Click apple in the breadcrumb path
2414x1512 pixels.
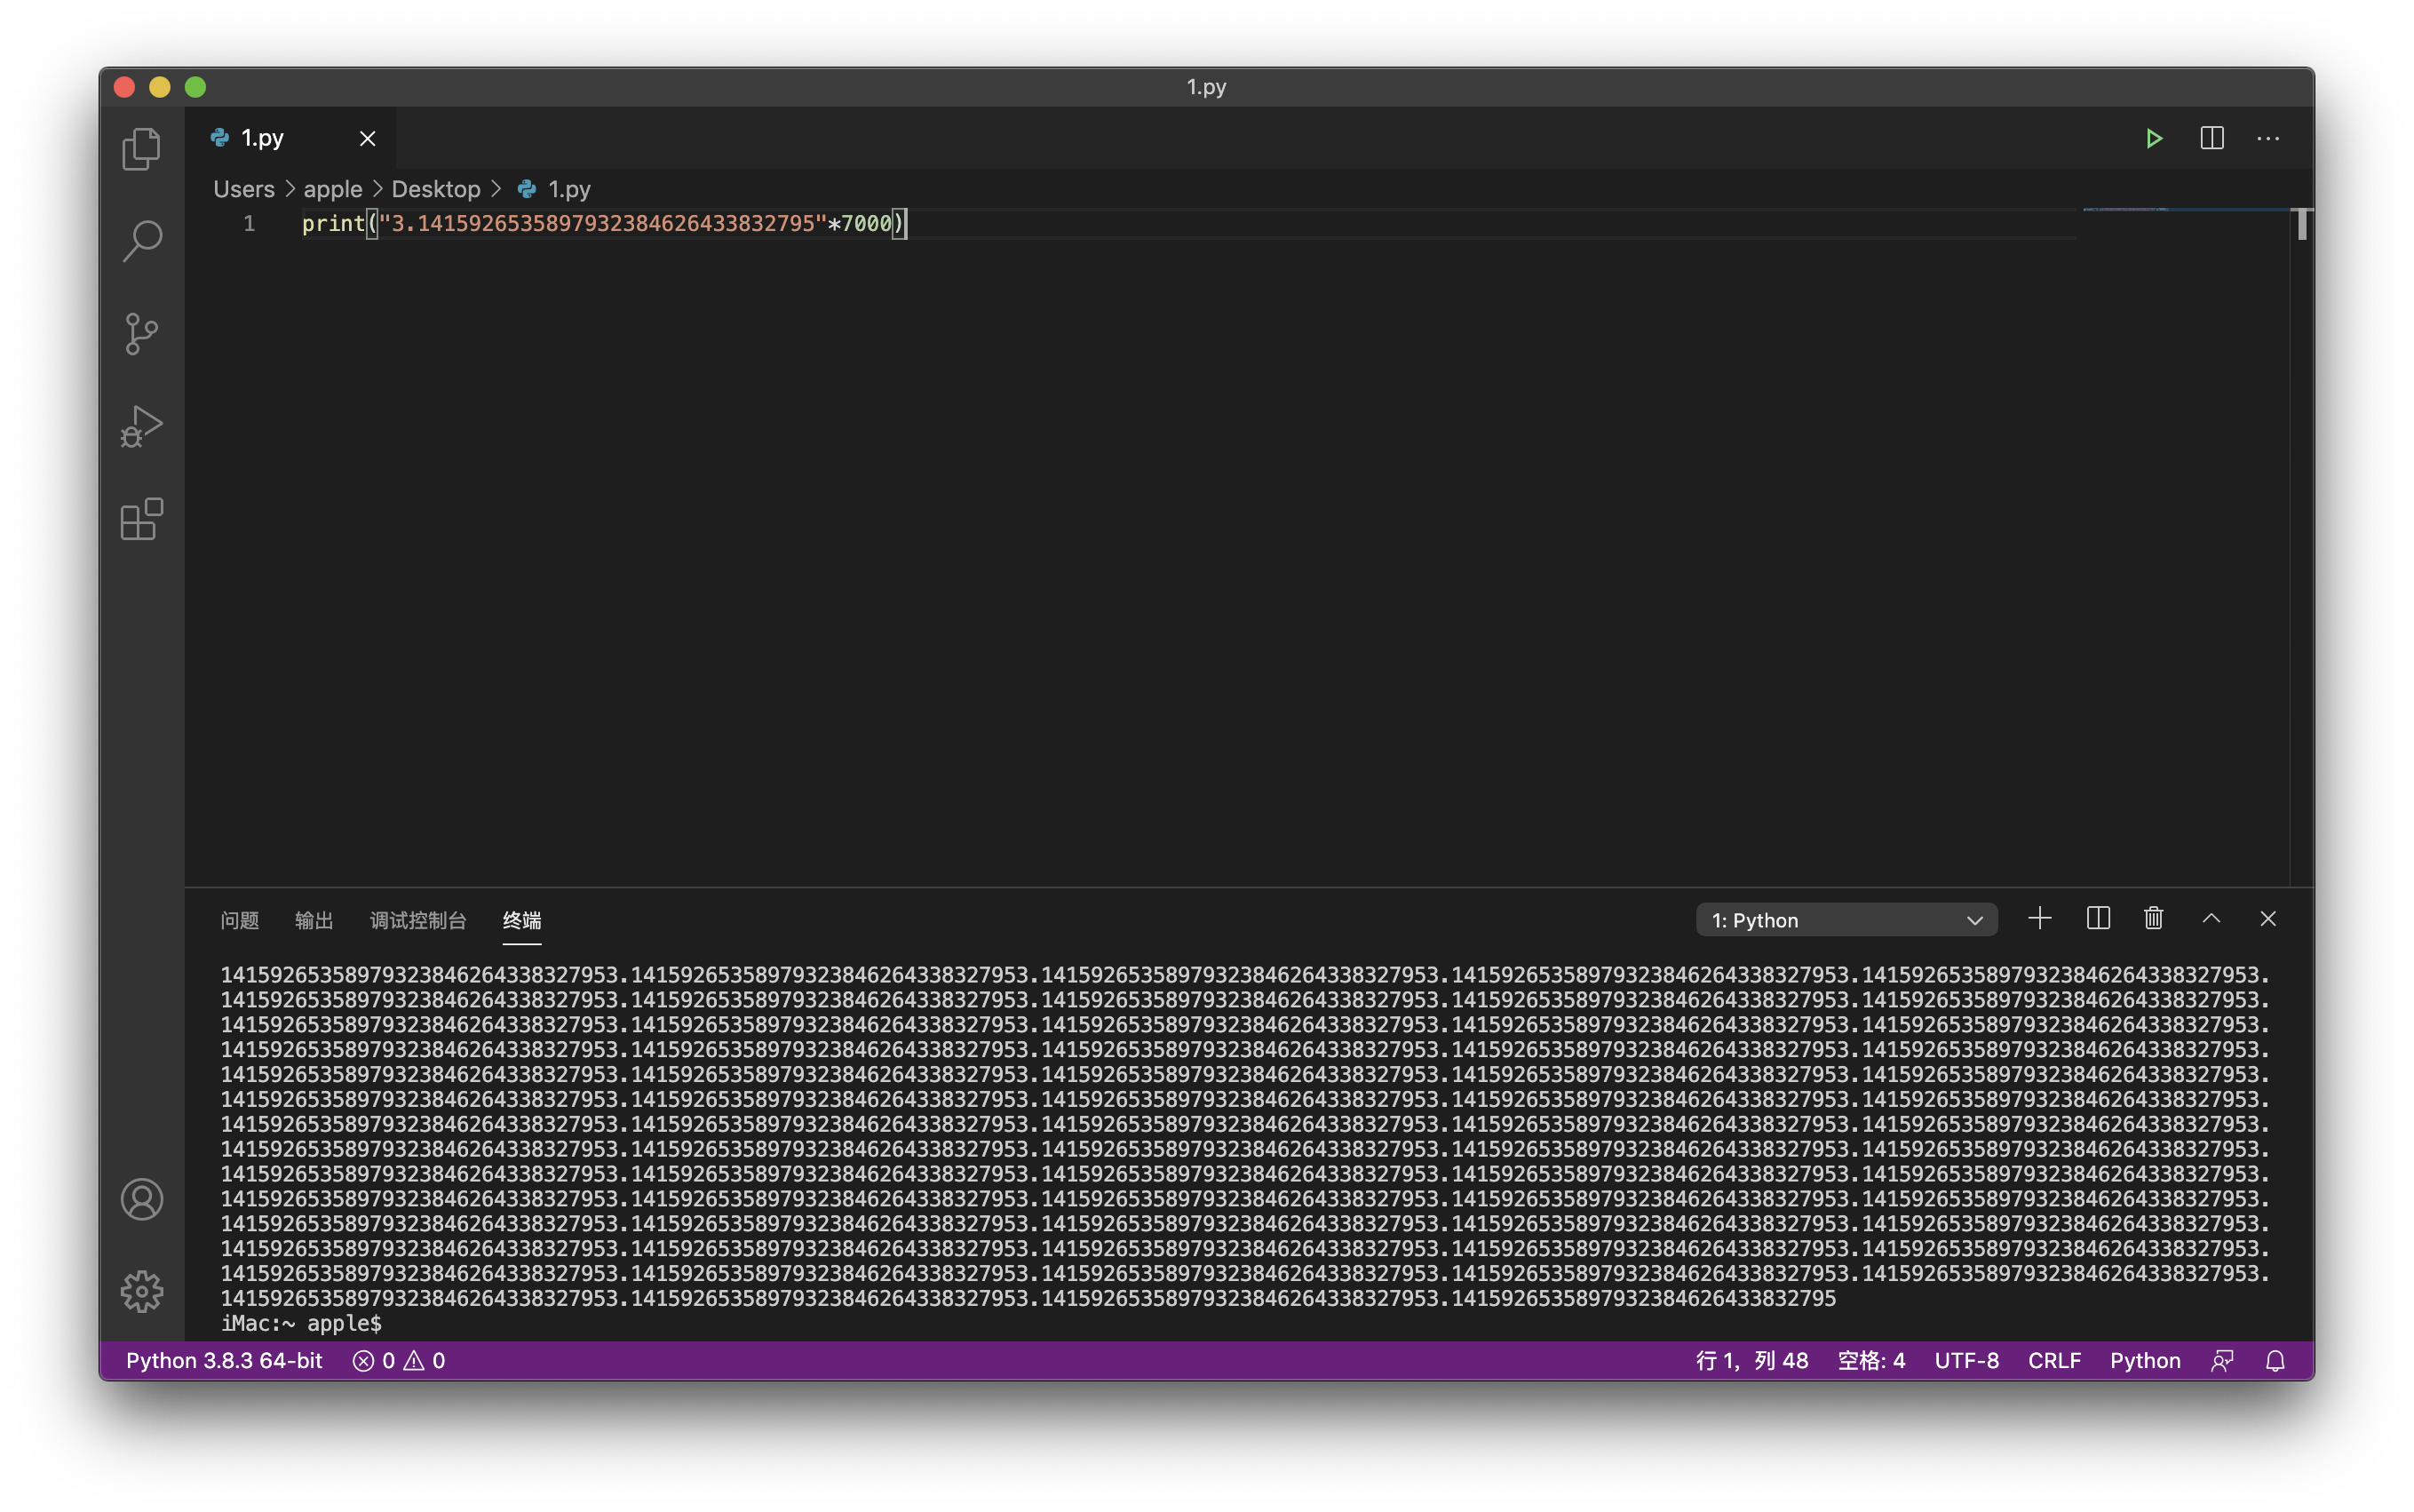click(333, 189)
